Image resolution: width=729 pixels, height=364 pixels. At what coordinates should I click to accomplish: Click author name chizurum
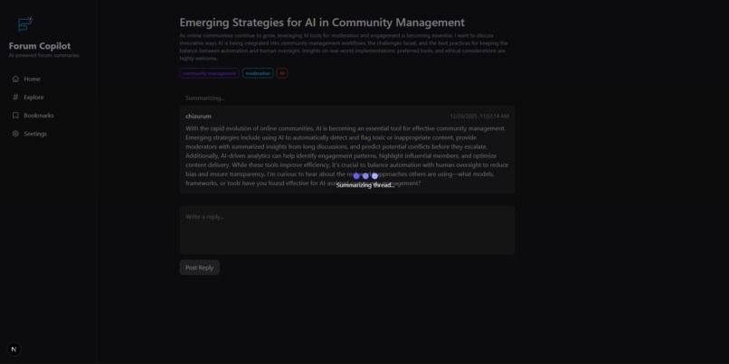pyautogui.click(x=198, y=117)
